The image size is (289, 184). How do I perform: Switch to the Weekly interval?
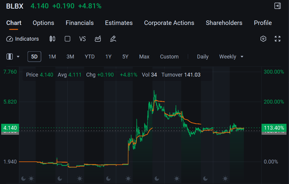pyautogui.click(x=228, y=57)
